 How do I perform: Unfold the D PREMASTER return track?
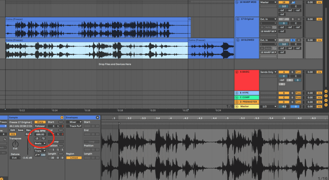[x=237, y=102]
